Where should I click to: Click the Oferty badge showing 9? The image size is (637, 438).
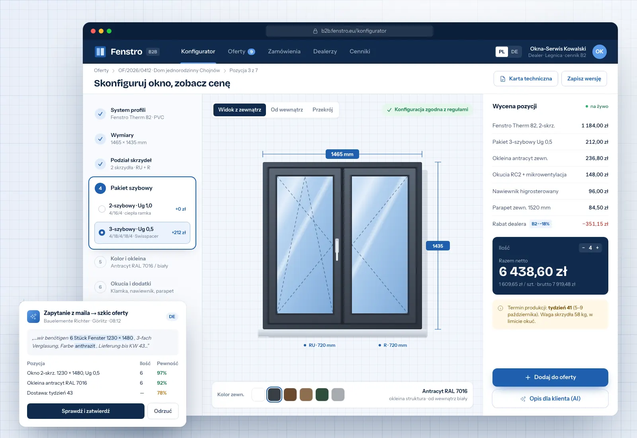point(251,52)
